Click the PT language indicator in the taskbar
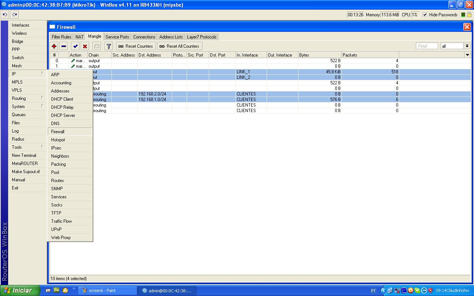Viewport: 474px width, 296px height. (373, 290)
